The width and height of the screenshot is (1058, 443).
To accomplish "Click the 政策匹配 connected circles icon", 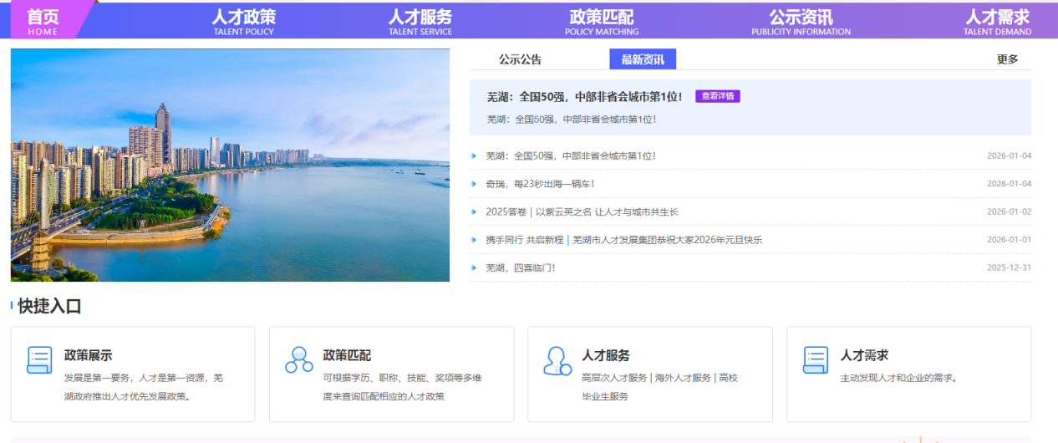I will [x=298, y=359].
